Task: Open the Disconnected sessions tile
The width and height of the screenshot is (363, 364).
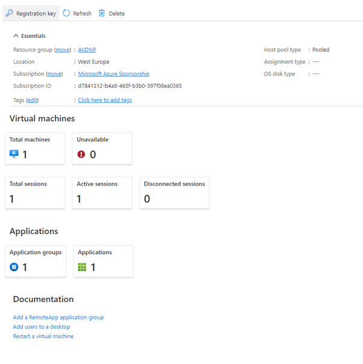Action: pos(174,193)
